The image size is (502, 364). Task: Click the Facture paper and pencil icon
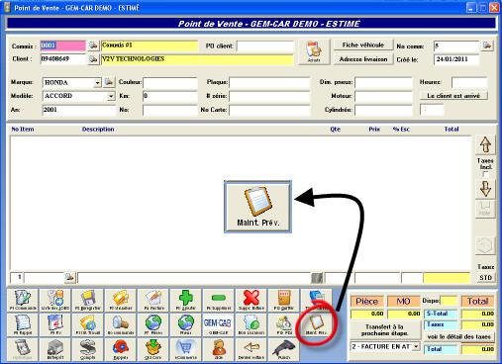(x=153, y=300)
